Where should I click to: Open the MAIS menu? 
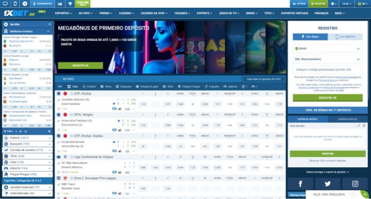[x=340, y=13]
